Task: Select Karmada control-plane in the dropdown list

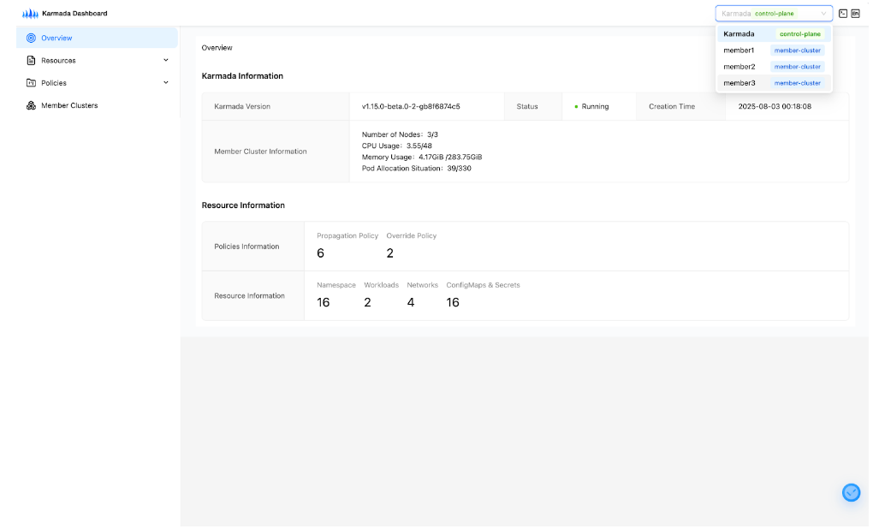Action: click(769, 33)
